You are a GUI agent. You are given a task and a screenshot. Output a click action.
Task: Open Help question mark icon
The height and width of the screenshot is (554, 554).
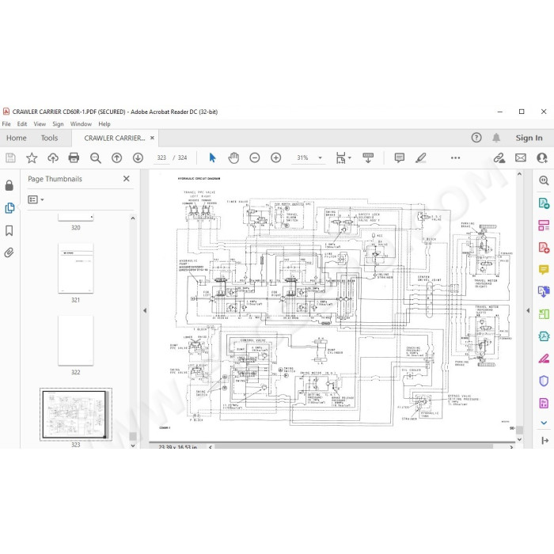(x=476, y=138)
